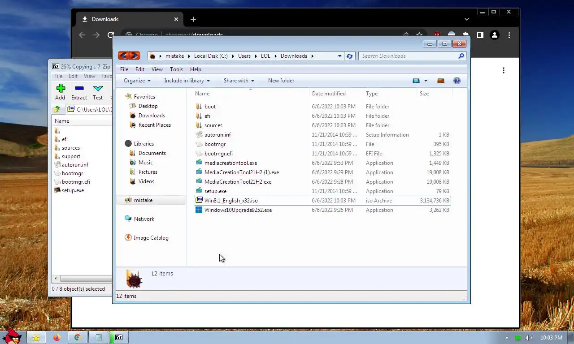Select Network in the navigation pane
This screenshot has height=344, width=574.
click(x=144, y=219)
